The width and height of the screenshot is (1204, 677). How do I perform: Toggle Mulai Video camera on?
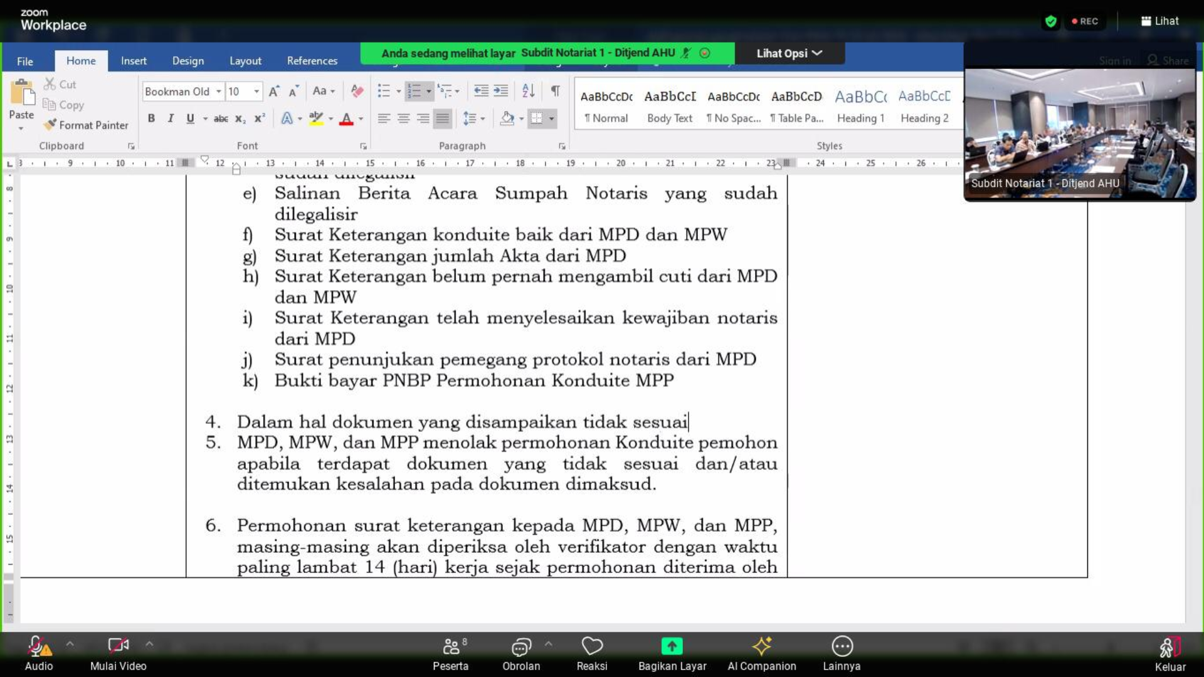click(x=119, y=654)
